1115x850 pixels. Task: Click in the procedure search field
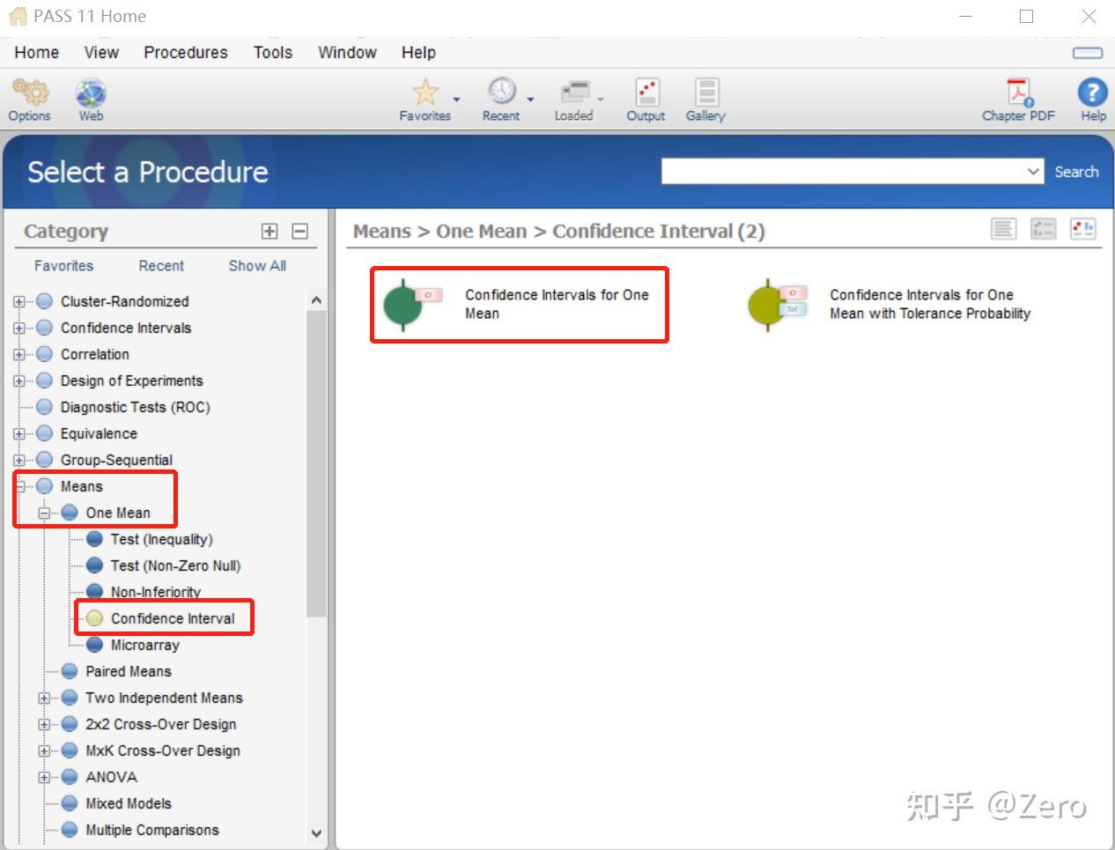click(843, 172)
